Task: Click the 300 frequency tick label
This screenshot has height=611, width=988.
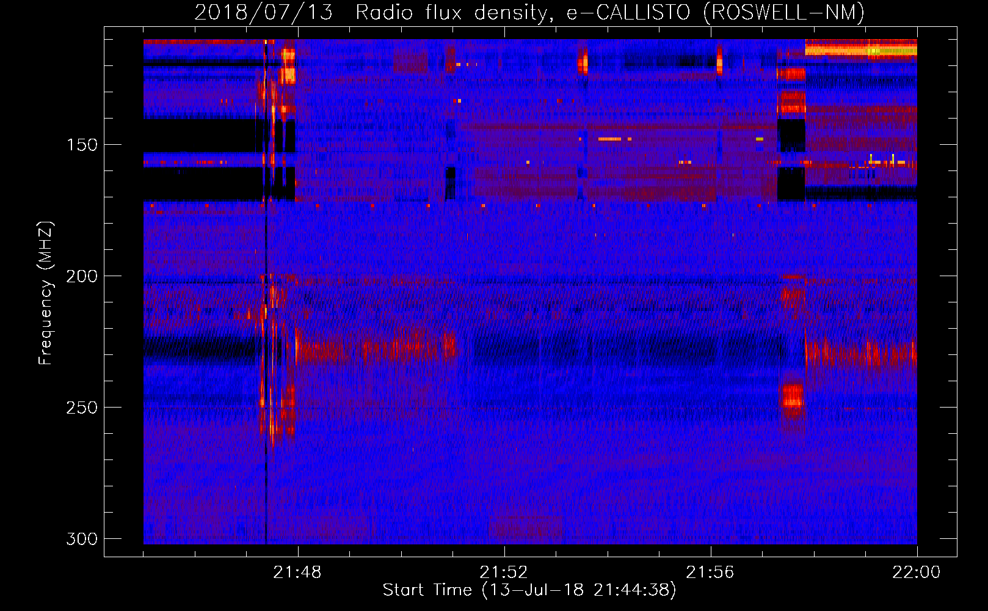Action: [x=82, y=539]
